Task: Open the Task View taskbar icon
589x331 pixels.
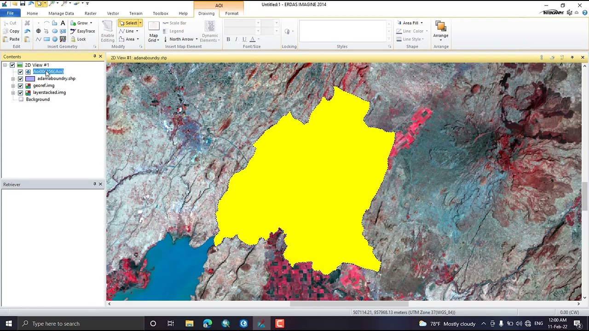Action: [171, 324]
